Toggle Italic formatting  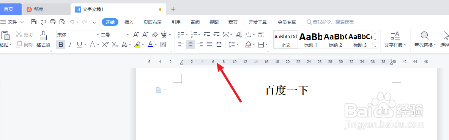click(x=70, y=44)
